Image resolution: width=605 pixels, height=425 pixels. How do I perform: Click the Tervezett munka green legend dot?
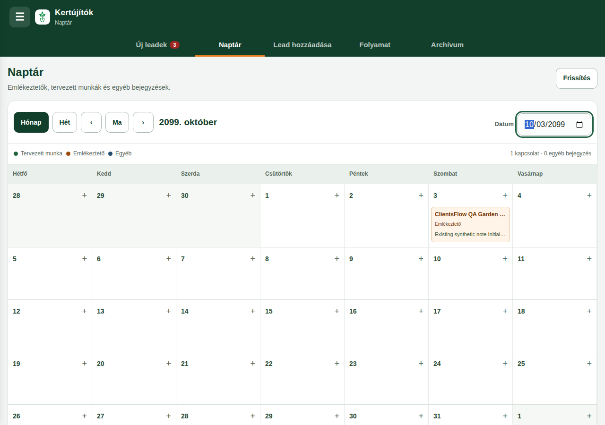click(16, 153)
